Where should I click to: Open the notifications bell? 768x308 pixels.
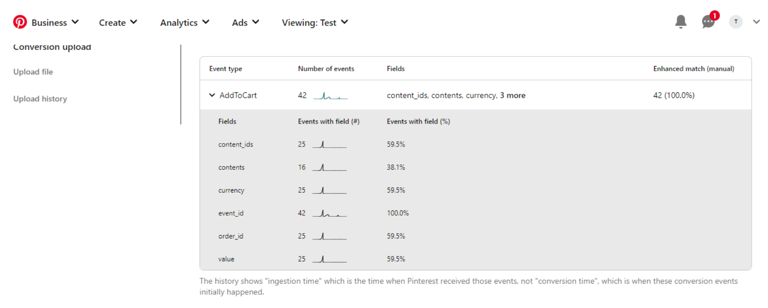(680, 22)
